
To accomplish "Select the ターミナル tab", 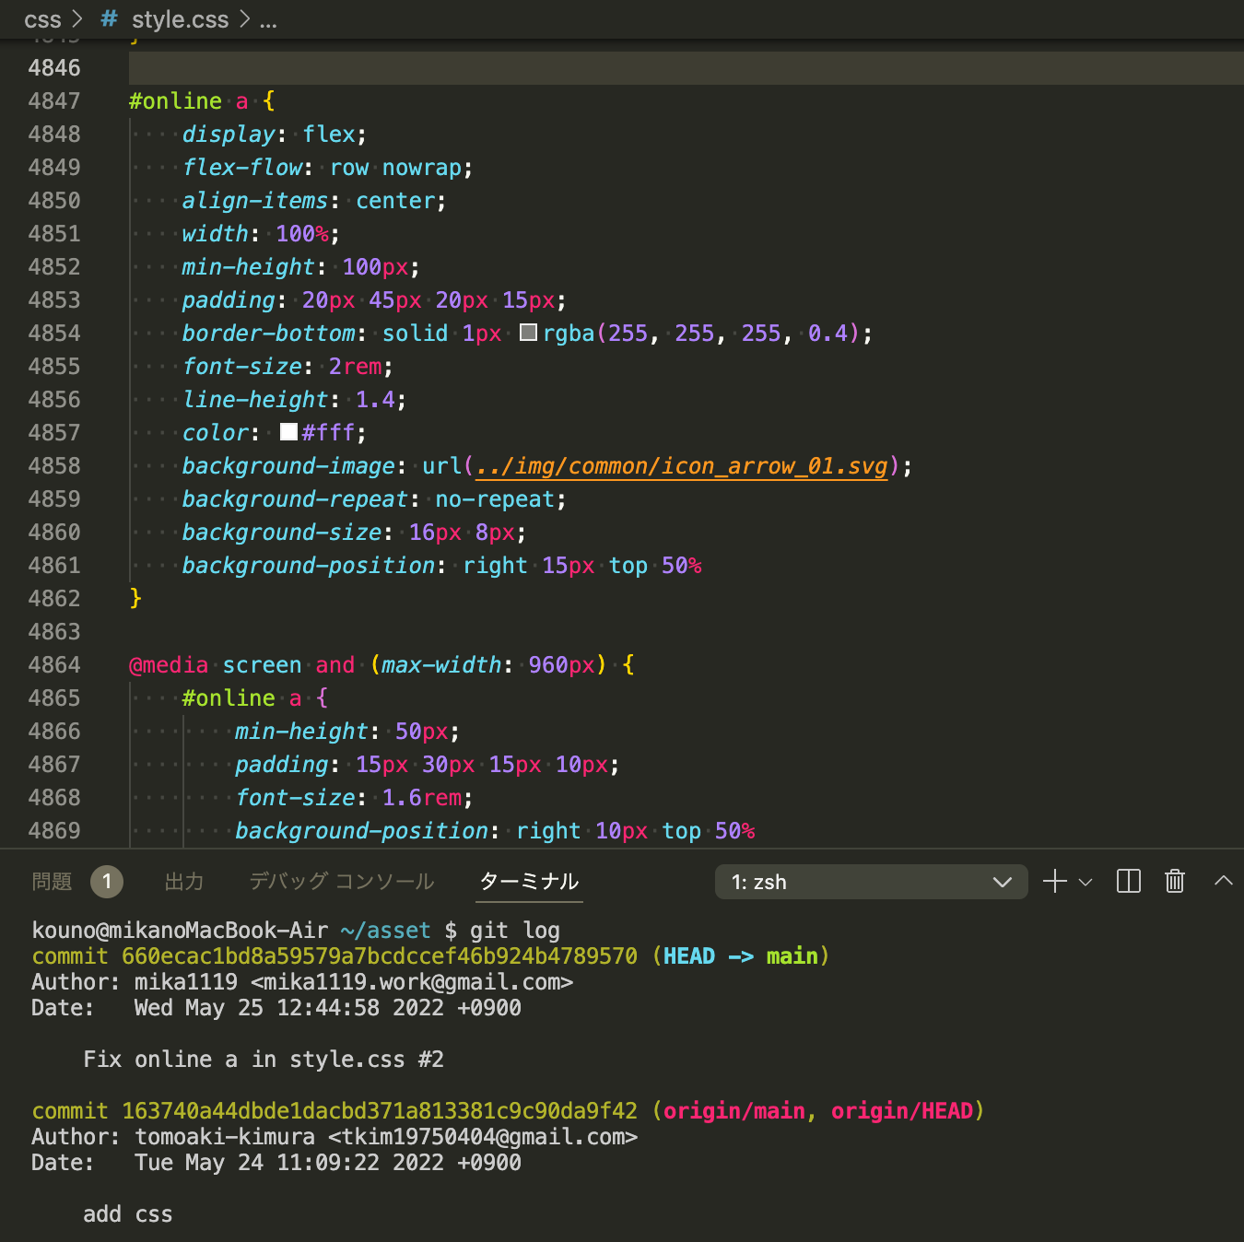I will coord(528,882).
